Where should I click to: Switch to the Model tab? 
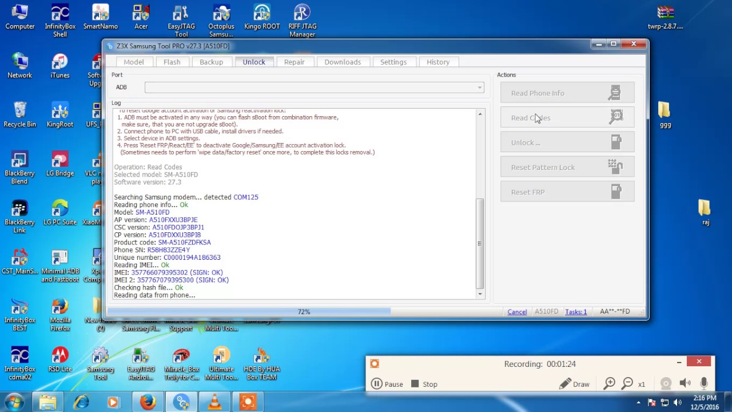click(x=134, y=62)
